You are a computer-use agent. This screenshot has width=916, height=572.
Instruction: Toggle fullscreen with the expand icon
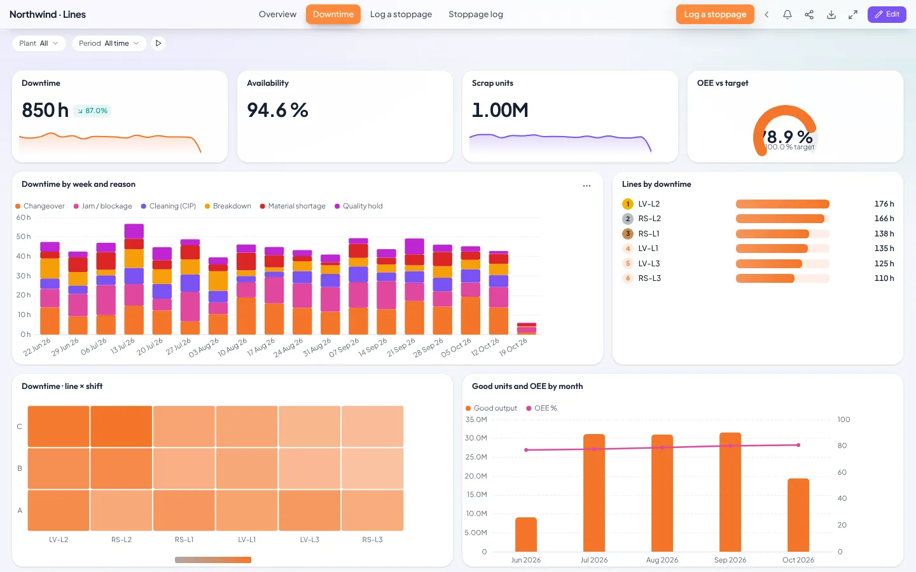click(x=853, y=15)
